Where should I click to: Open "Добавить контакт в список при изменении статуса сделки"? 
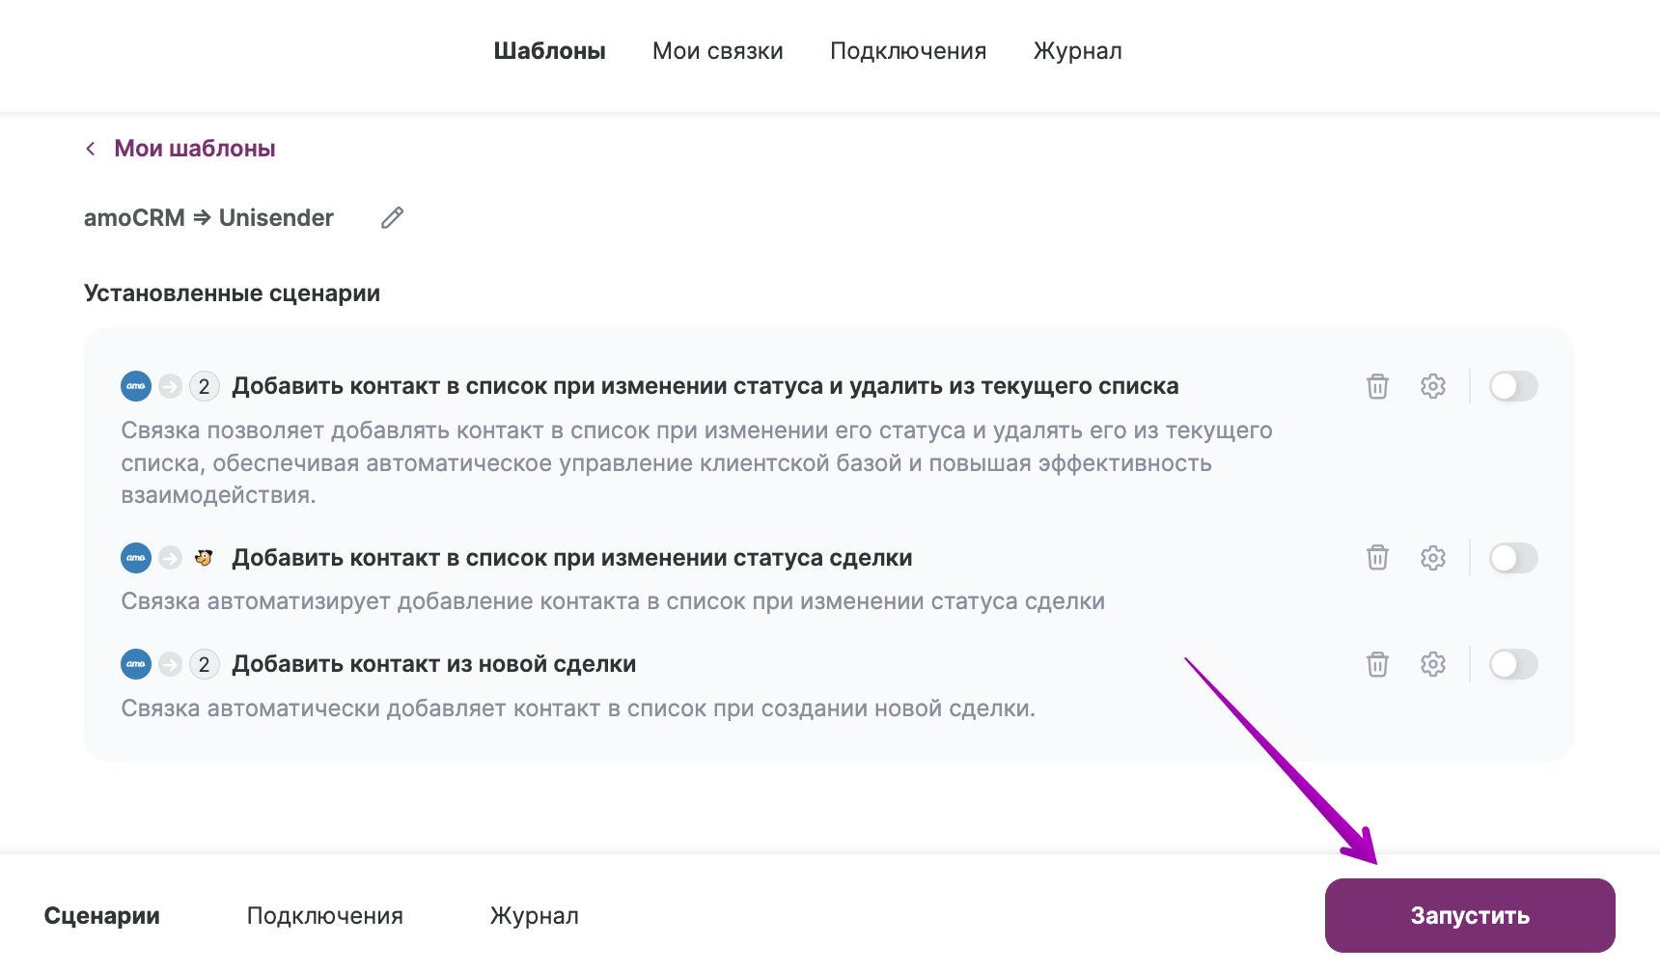point(572,558)
